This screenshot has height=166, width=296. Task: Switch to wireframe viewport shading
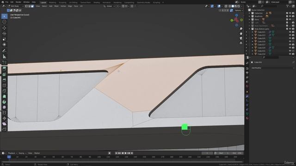coord(230,6)
